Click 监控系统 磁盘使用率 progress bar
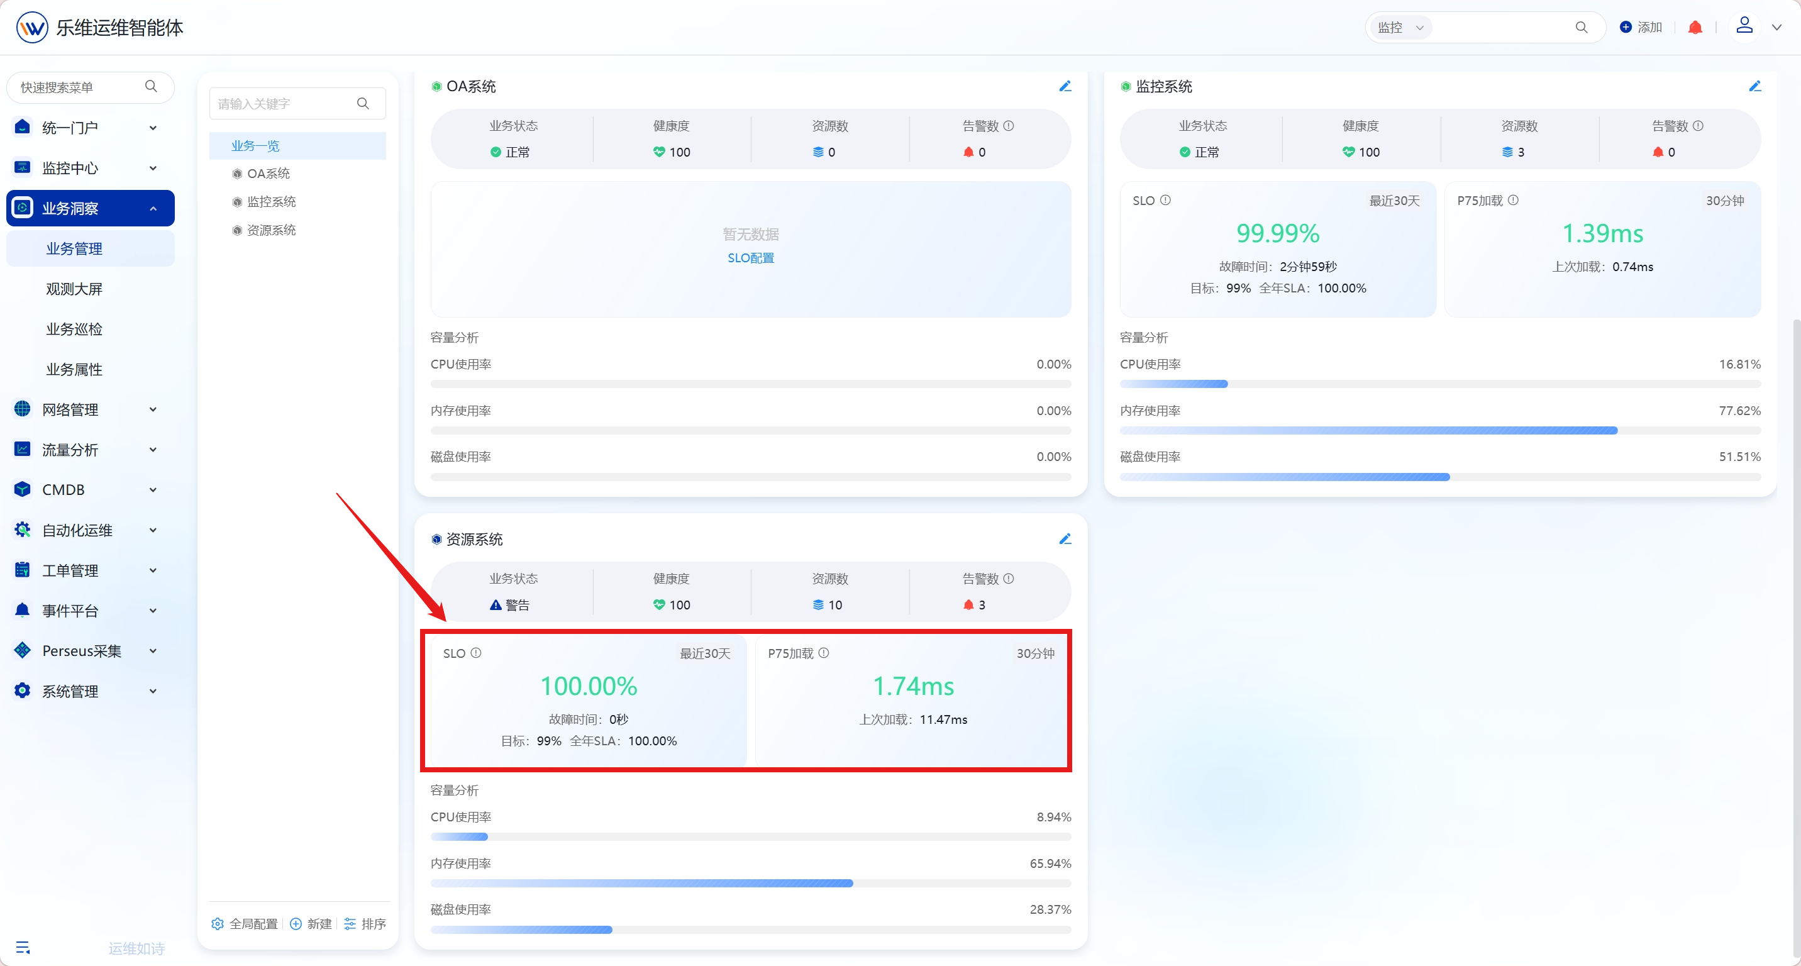Viewport: 1801px width, 966px height. [1440, 477]
